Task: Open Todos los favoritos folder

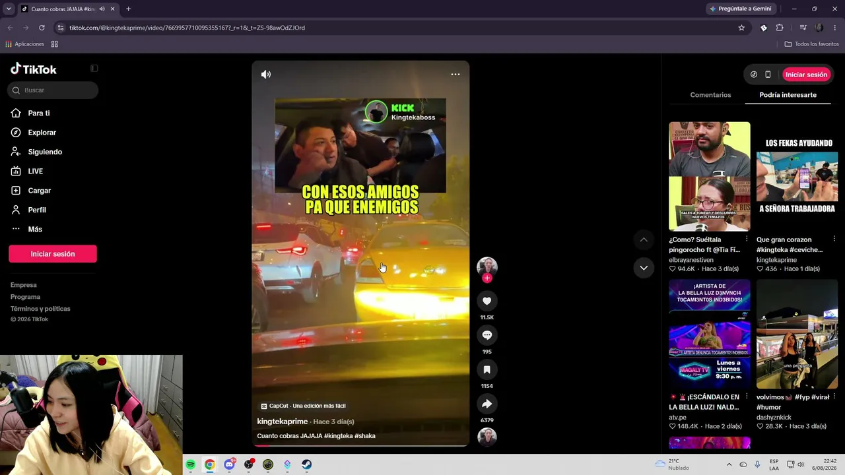Action: (811, 44)
